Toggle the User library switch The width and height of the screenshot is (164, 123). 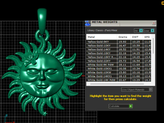pos(149,31)
